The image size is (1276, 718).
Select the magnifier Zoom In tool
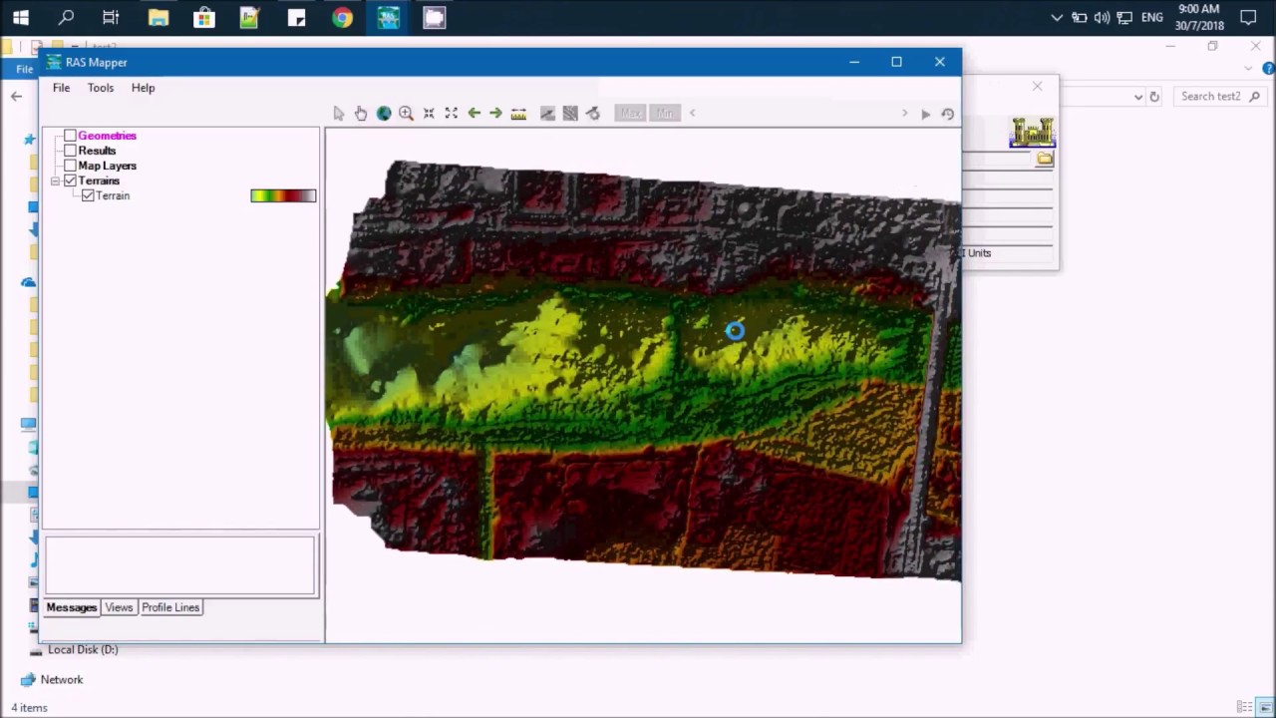pyautogui.click(x=406, y=114)
